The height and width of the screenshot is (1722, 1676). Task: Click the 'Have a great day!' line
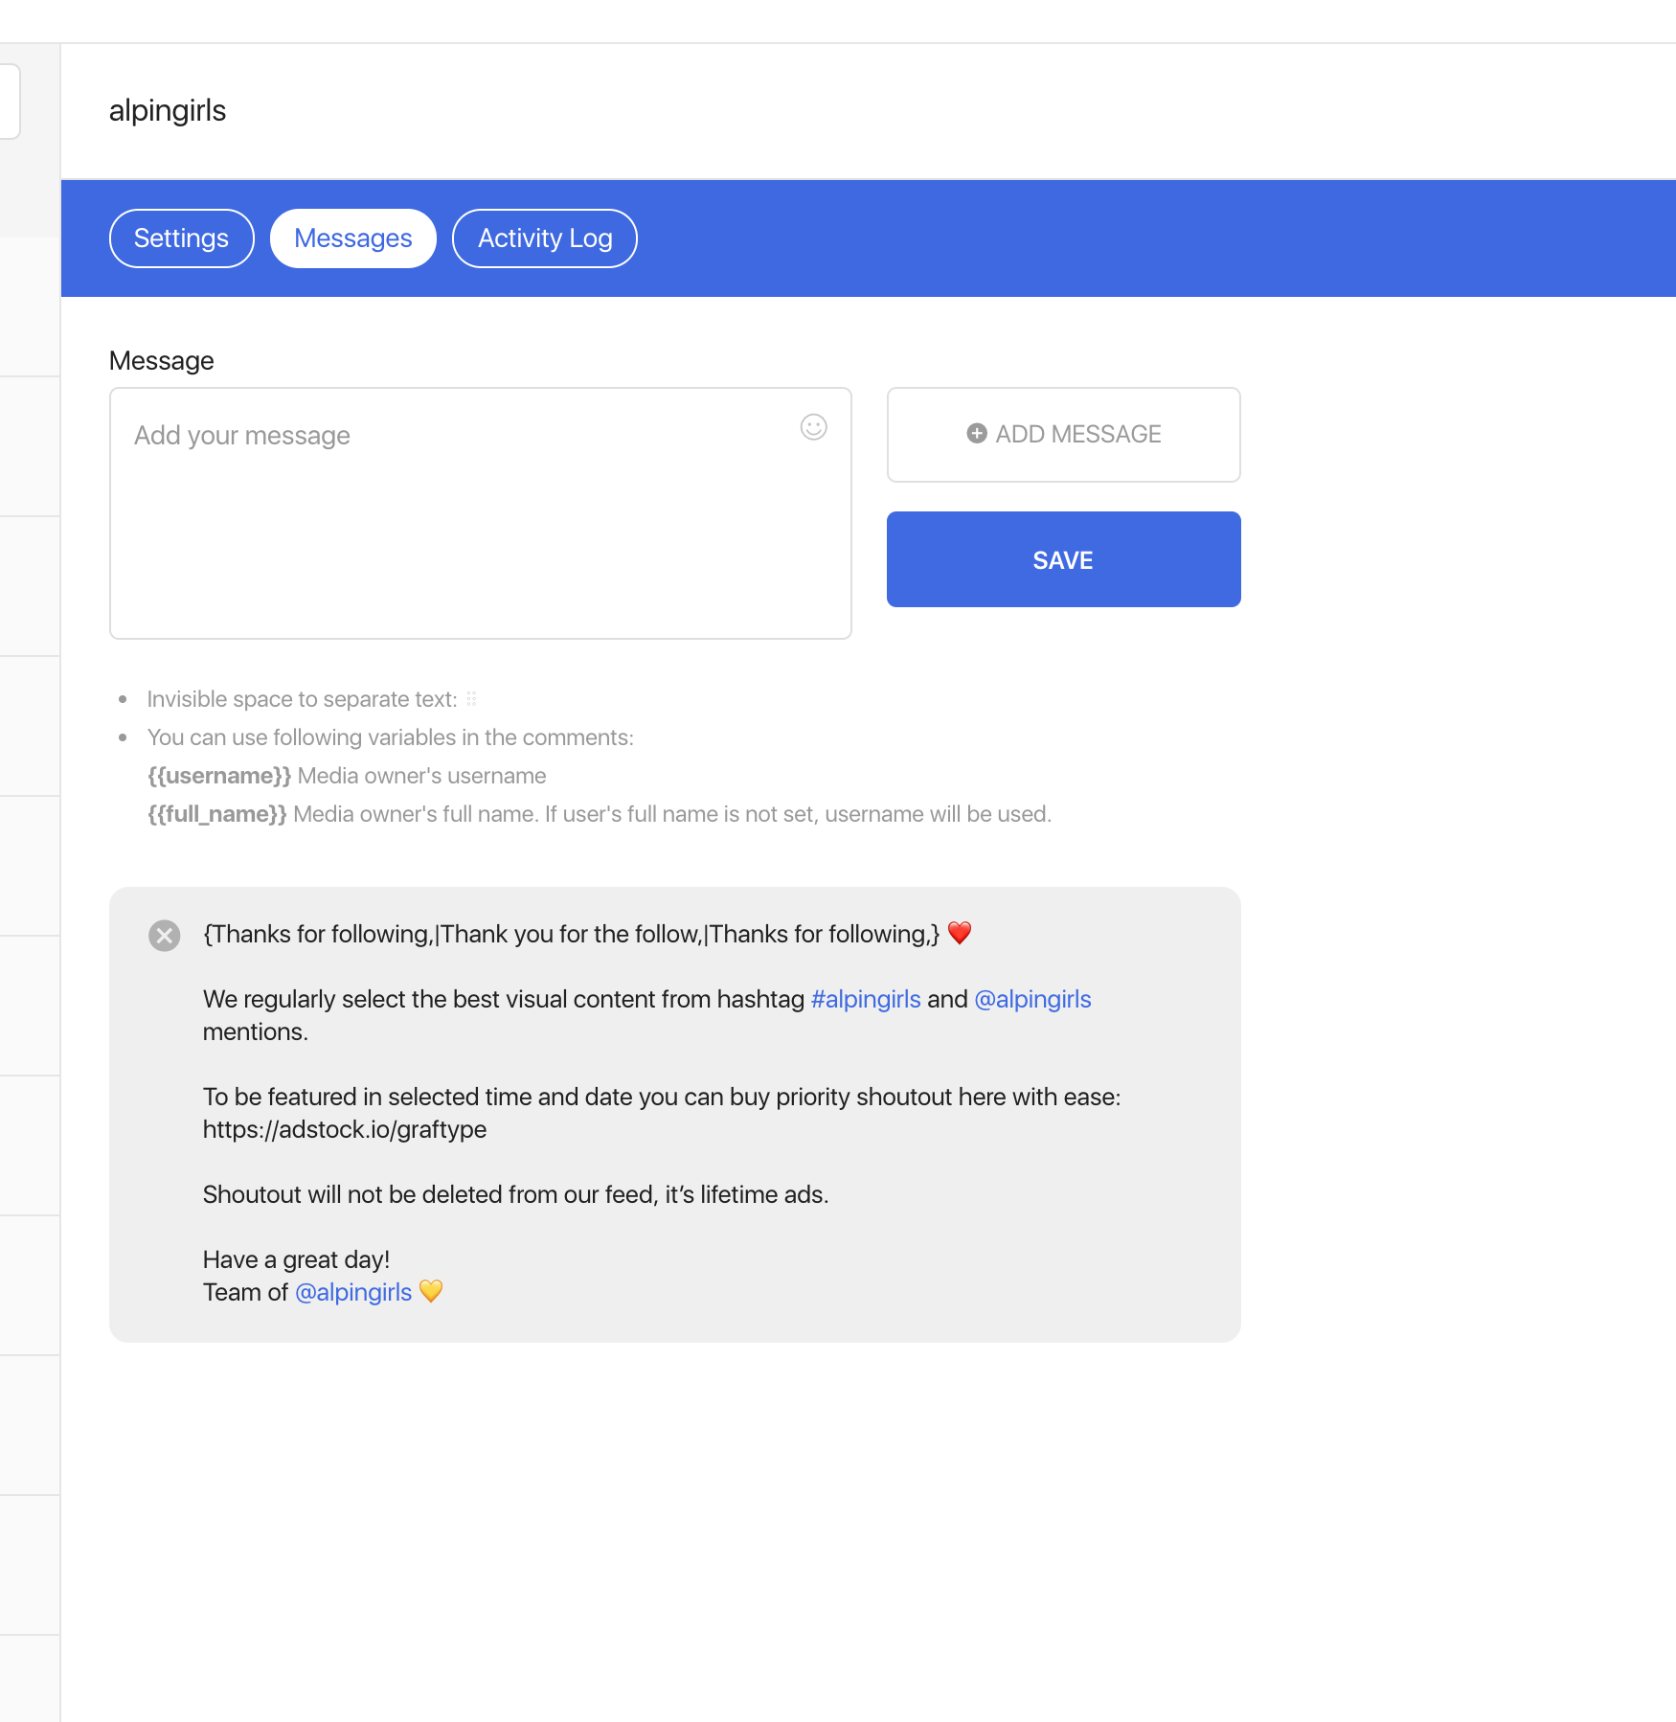[x=296, y=1259]
